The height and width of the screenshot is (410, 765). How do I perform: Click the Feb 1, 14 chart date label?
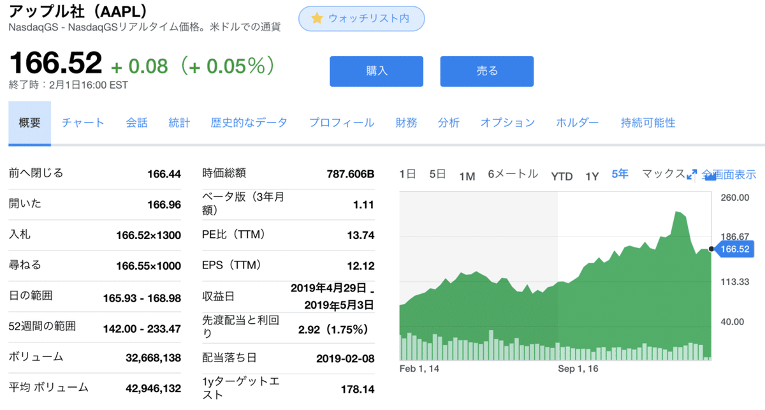pyautogui.click(x=419, y=369)
